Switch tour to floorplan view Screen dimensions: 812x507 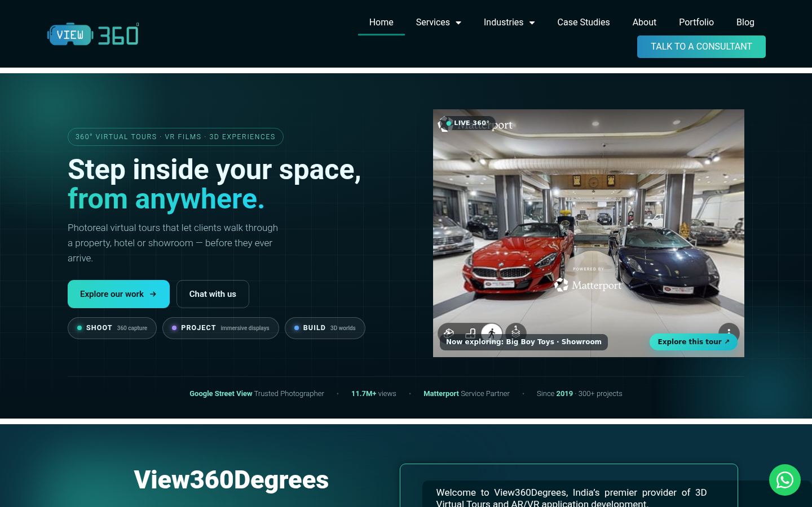point(470,333)
